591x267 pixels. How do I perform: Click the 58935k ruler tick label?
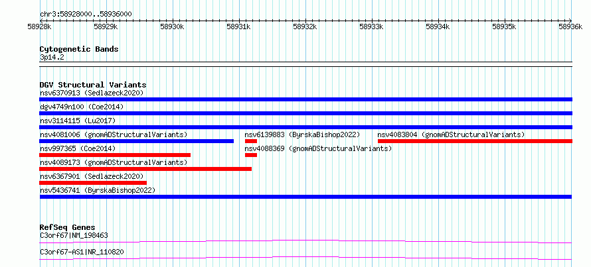[x=504, y=27]
